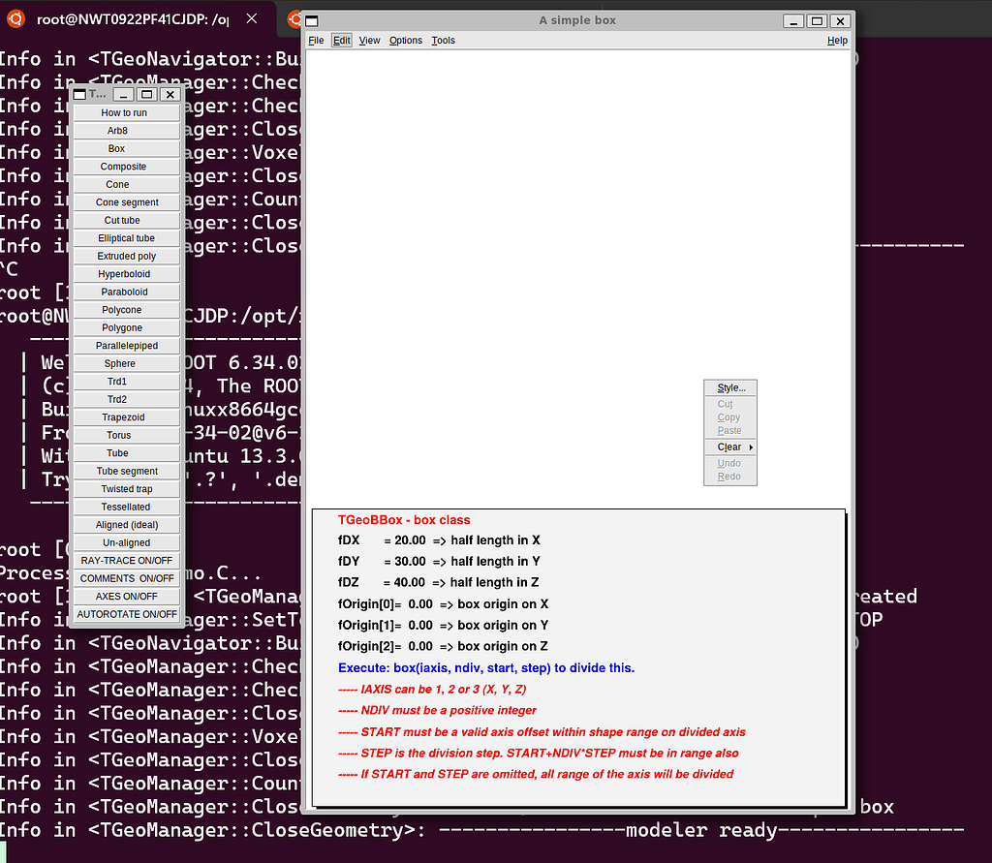Choose Style... from the context menu
Image resolution: width=992 pixels, height=863 pixels.
coord(729,387)
